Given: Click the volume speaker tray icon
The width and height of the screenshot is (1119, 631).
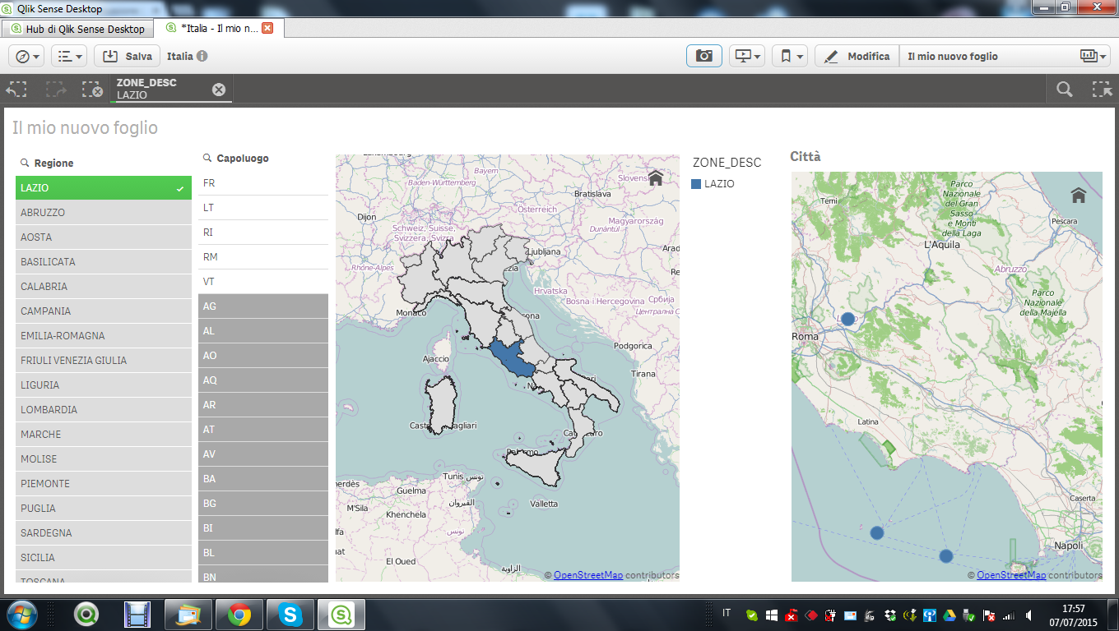Looking at the screenshot, I should 1028,615.
